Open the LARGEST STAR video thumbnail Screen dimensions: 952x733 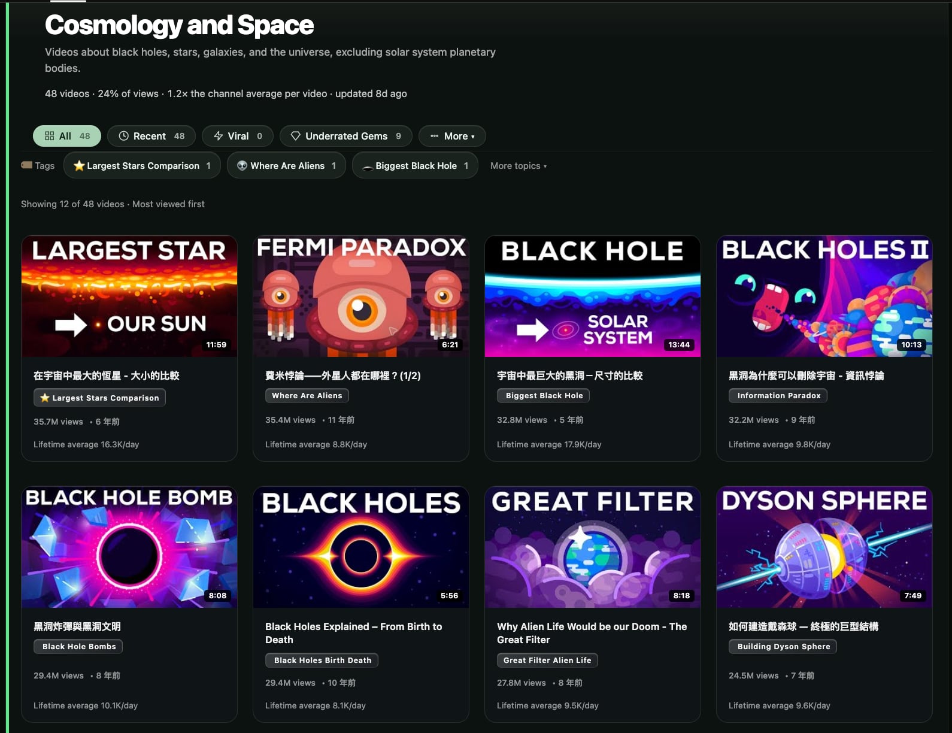(x=129, y=296)
